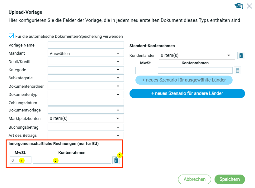Focus the Vorlage Name text field
Image resolution: width=255 pixels, height=188 pixels.
[86, 45]
